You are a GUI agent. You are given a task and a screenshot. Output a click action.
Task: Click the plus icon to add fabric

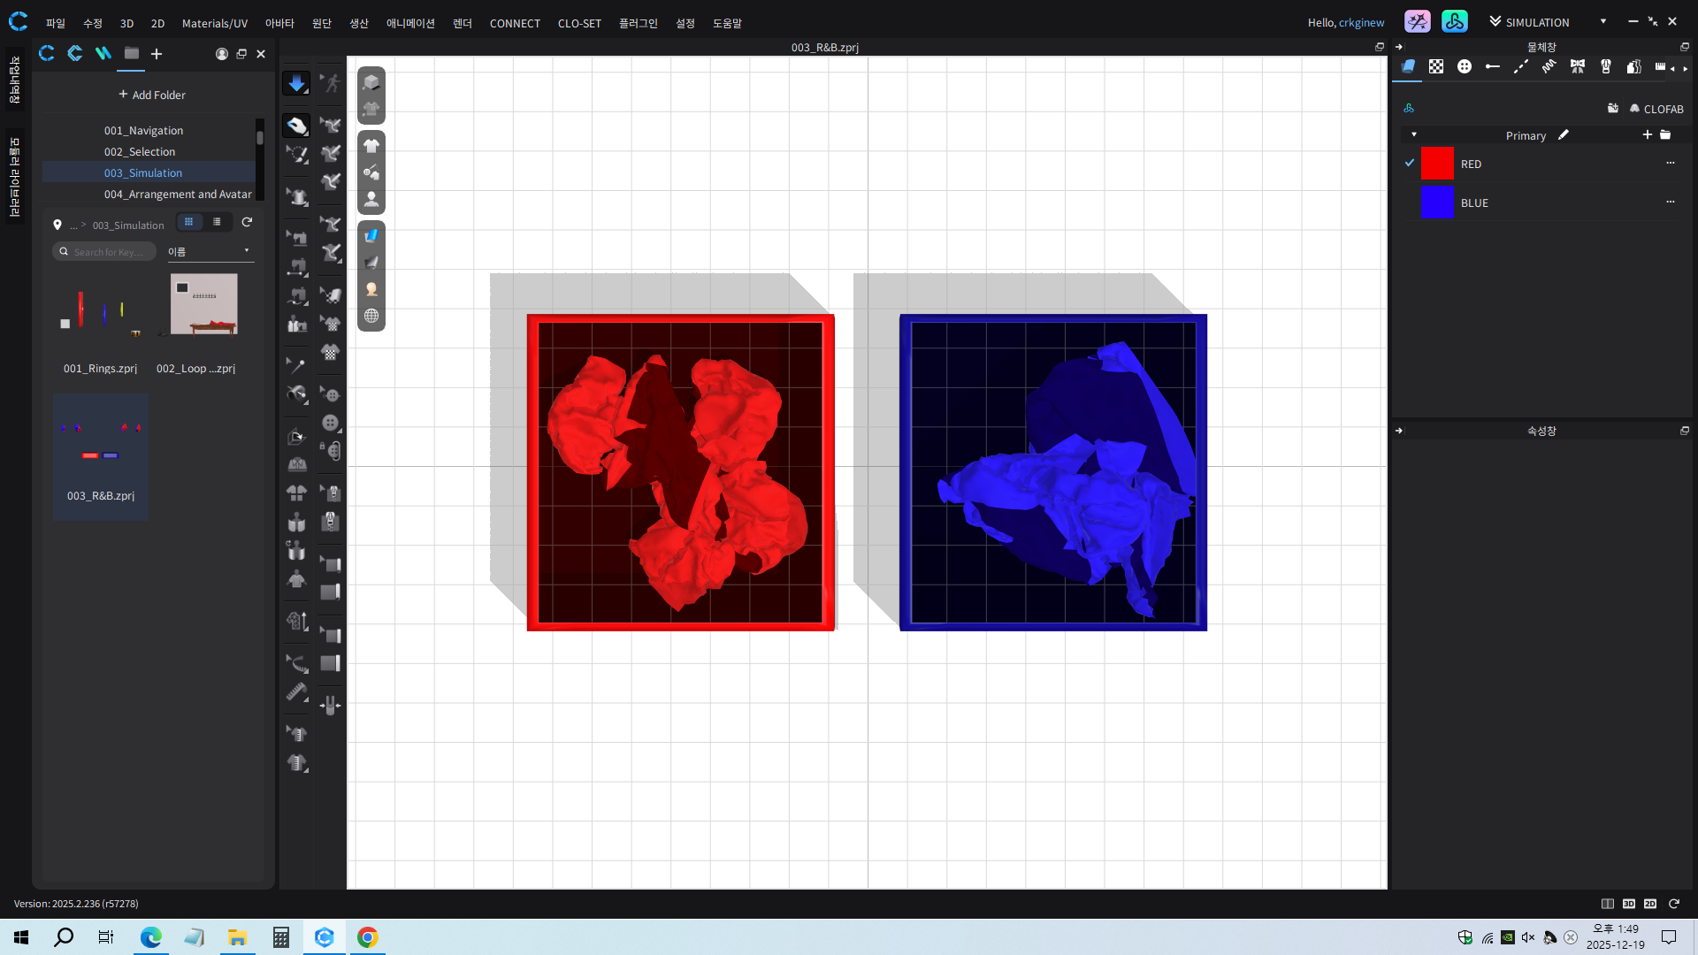coord(1647,135)
